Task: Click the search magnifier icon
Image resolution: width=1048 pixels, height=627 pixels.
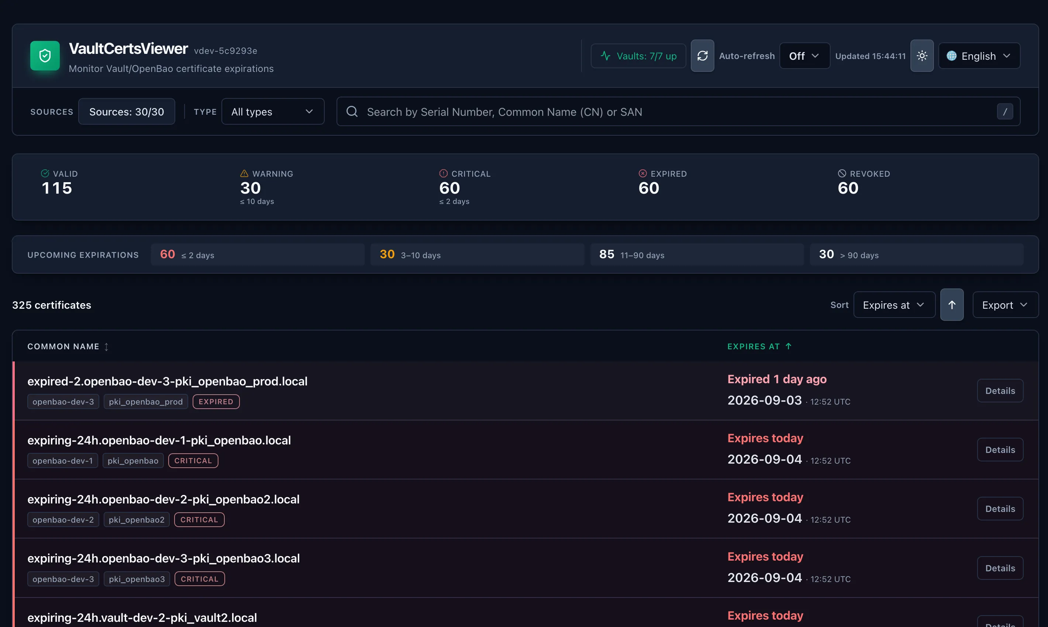Action: point(352,111)
